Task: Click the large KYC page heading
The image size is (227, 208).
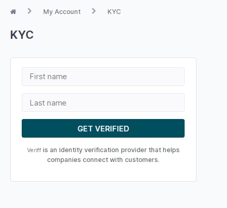Action: point(22,35)
